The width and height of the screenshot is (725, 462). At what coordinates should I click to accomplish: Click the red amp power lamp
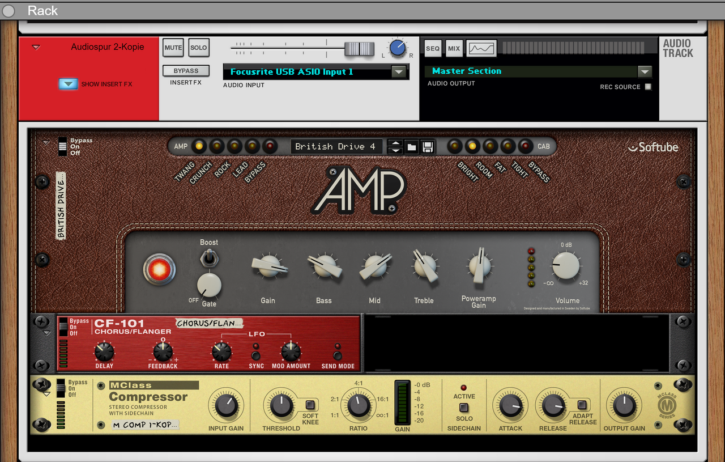pyautogui.click(x=159, y=269)
